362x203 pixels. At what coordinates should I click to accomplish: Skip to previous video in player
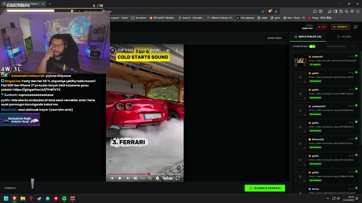click(x=112, y=178)
